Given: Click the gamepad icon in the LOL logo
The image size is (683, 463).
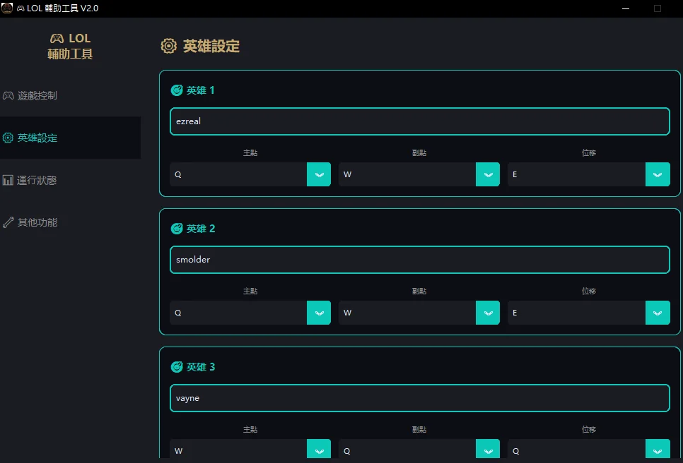Looking at the screenshot, I should point(57,39).
